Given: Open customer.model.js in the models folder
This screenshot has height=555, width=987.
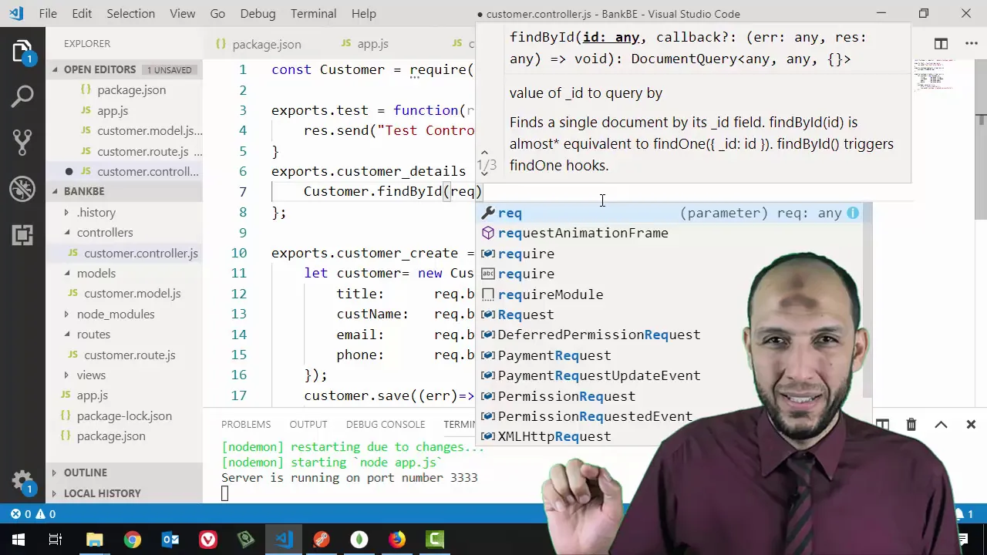Looking at the screenshot, I should click(133, 294).
